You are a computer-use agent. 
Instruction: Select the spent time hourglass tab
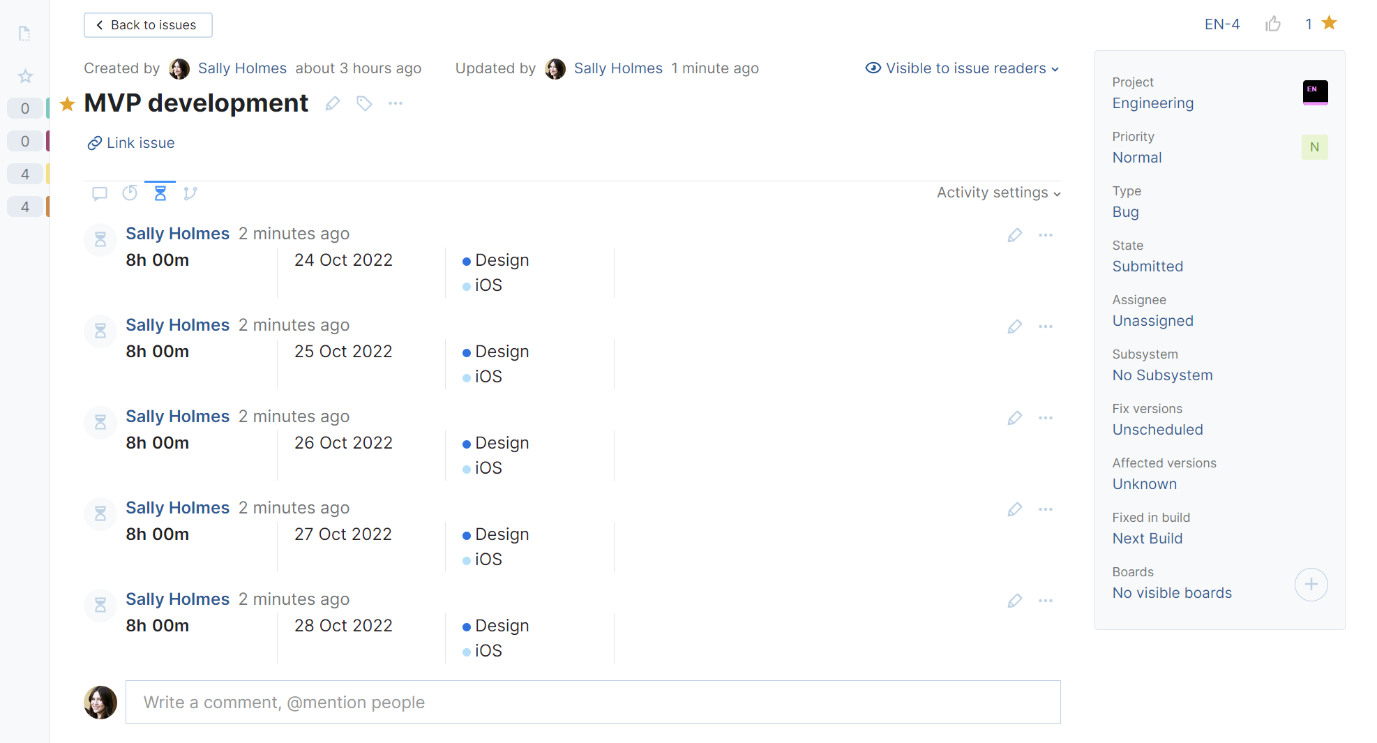coord(160,193)
